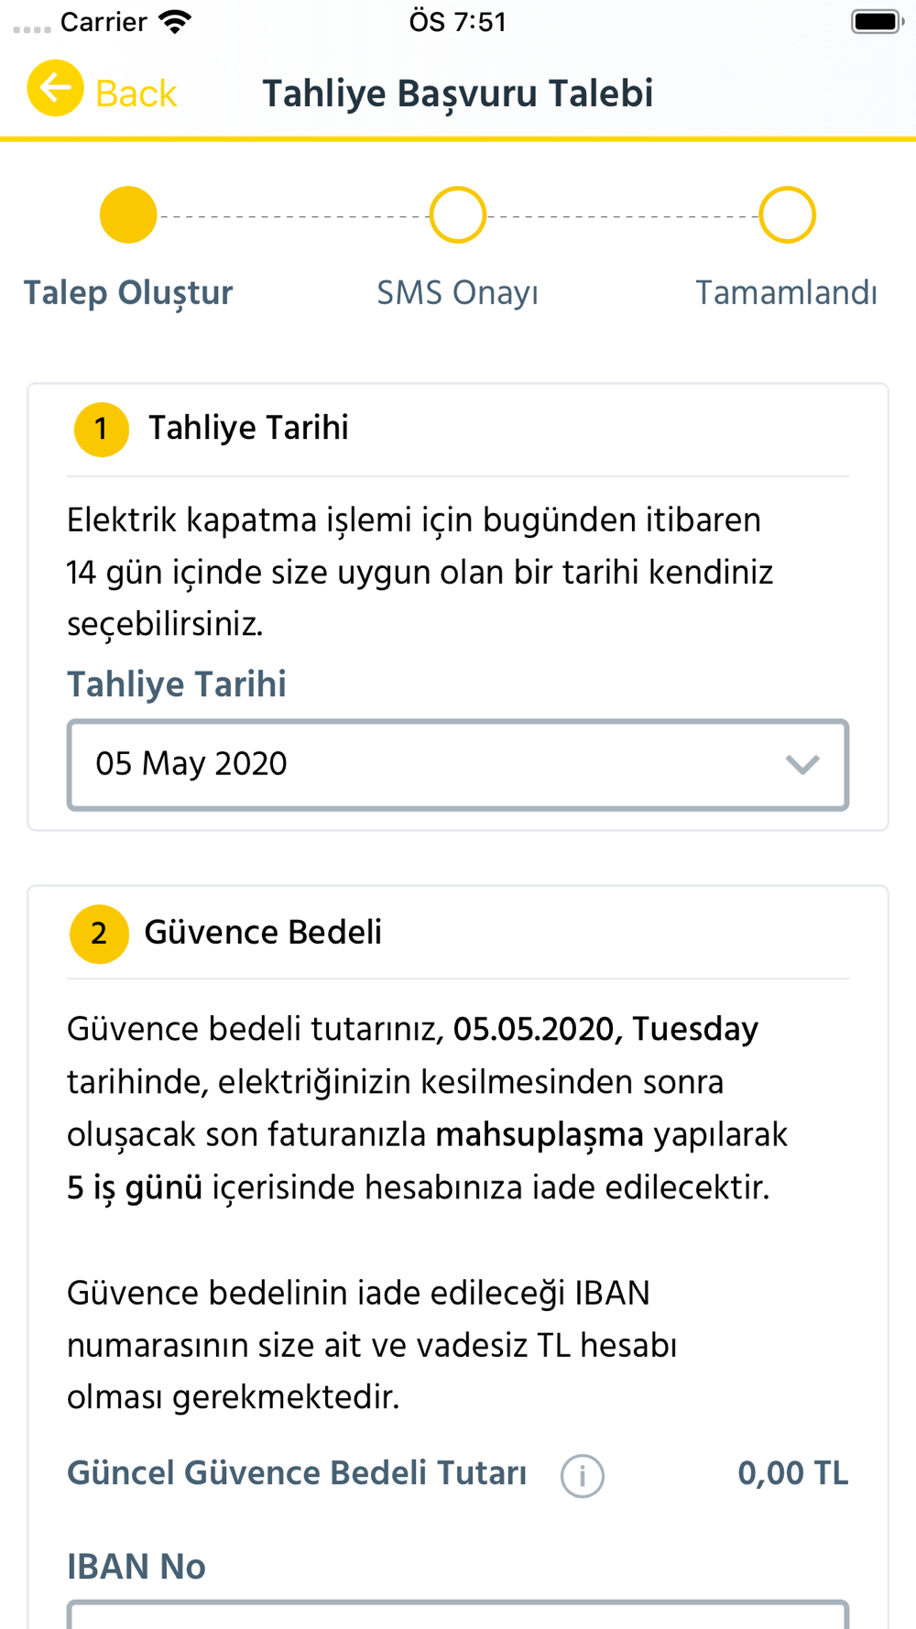Expand the date picker chevron arrow

(802, 765)
